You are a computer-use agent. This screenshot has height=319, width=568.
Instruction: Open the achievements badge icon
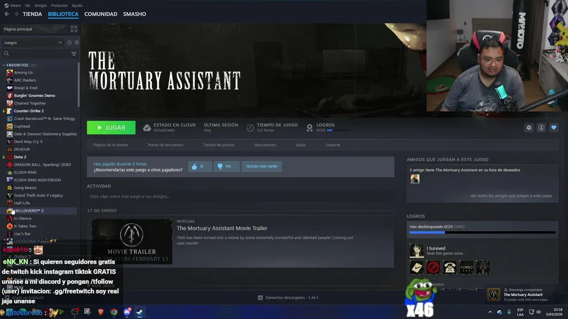pos(310,128)
